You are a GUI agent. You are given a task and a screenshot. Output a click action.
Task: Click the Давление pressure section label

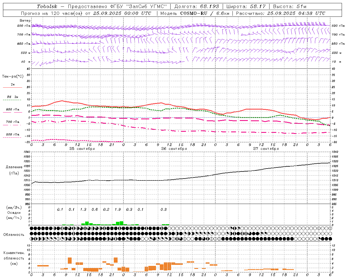pyautogui.click(x=14, y=167)
